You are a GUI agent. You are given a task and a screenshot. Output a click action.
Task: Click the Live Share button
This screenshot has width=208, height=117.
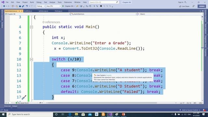[184, 6]
